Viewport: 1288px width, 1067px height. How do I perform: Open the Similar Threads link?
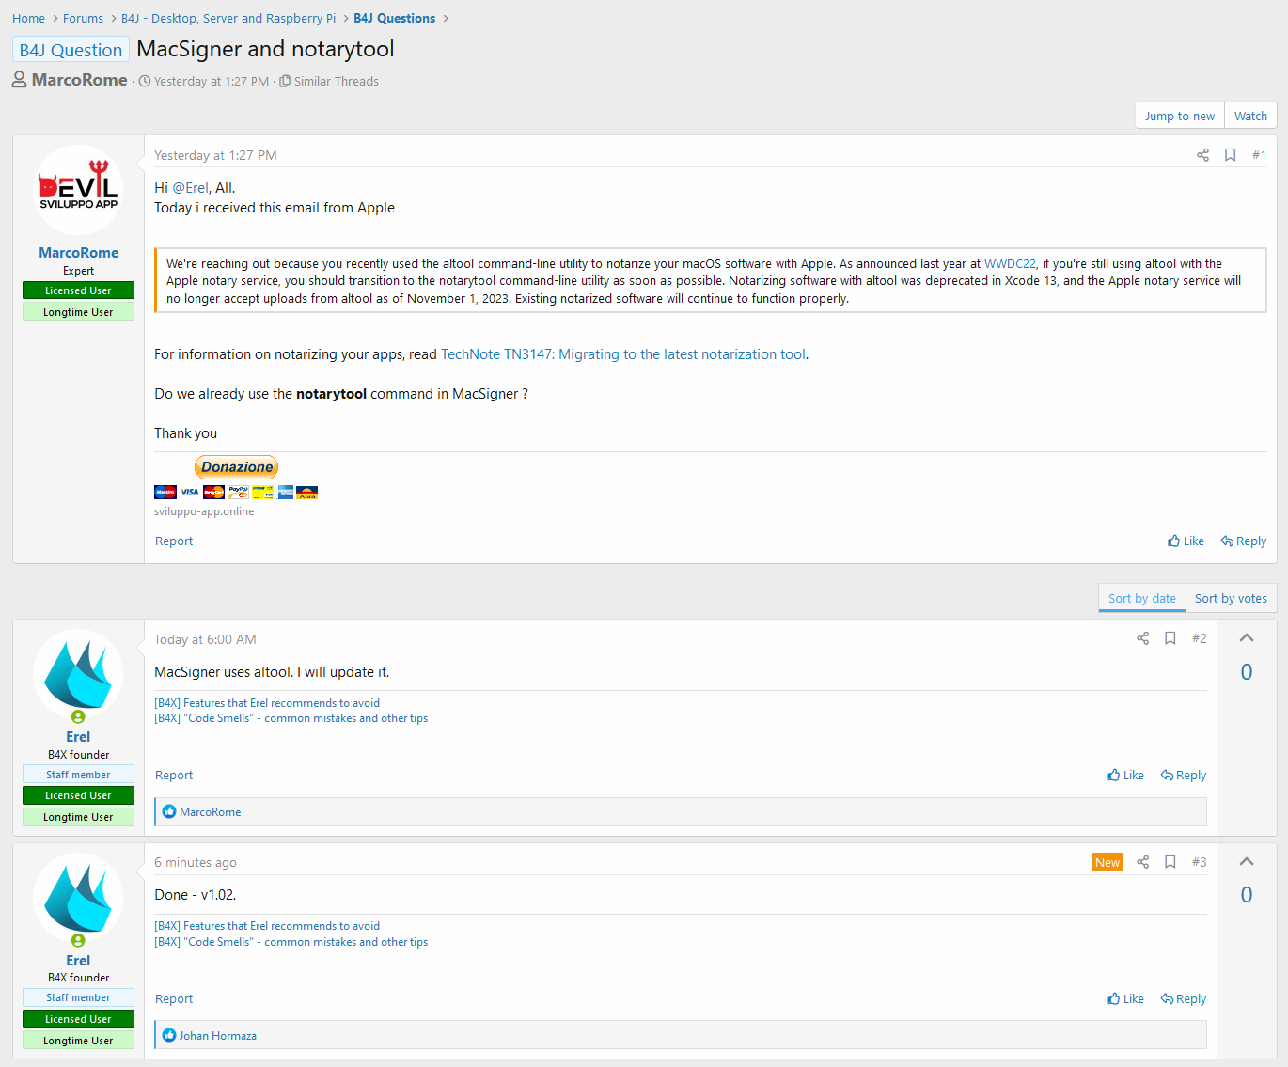329,82
